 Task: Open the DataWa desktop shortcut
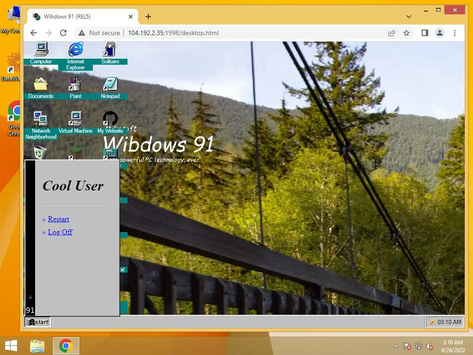click(x=12, y=67)
